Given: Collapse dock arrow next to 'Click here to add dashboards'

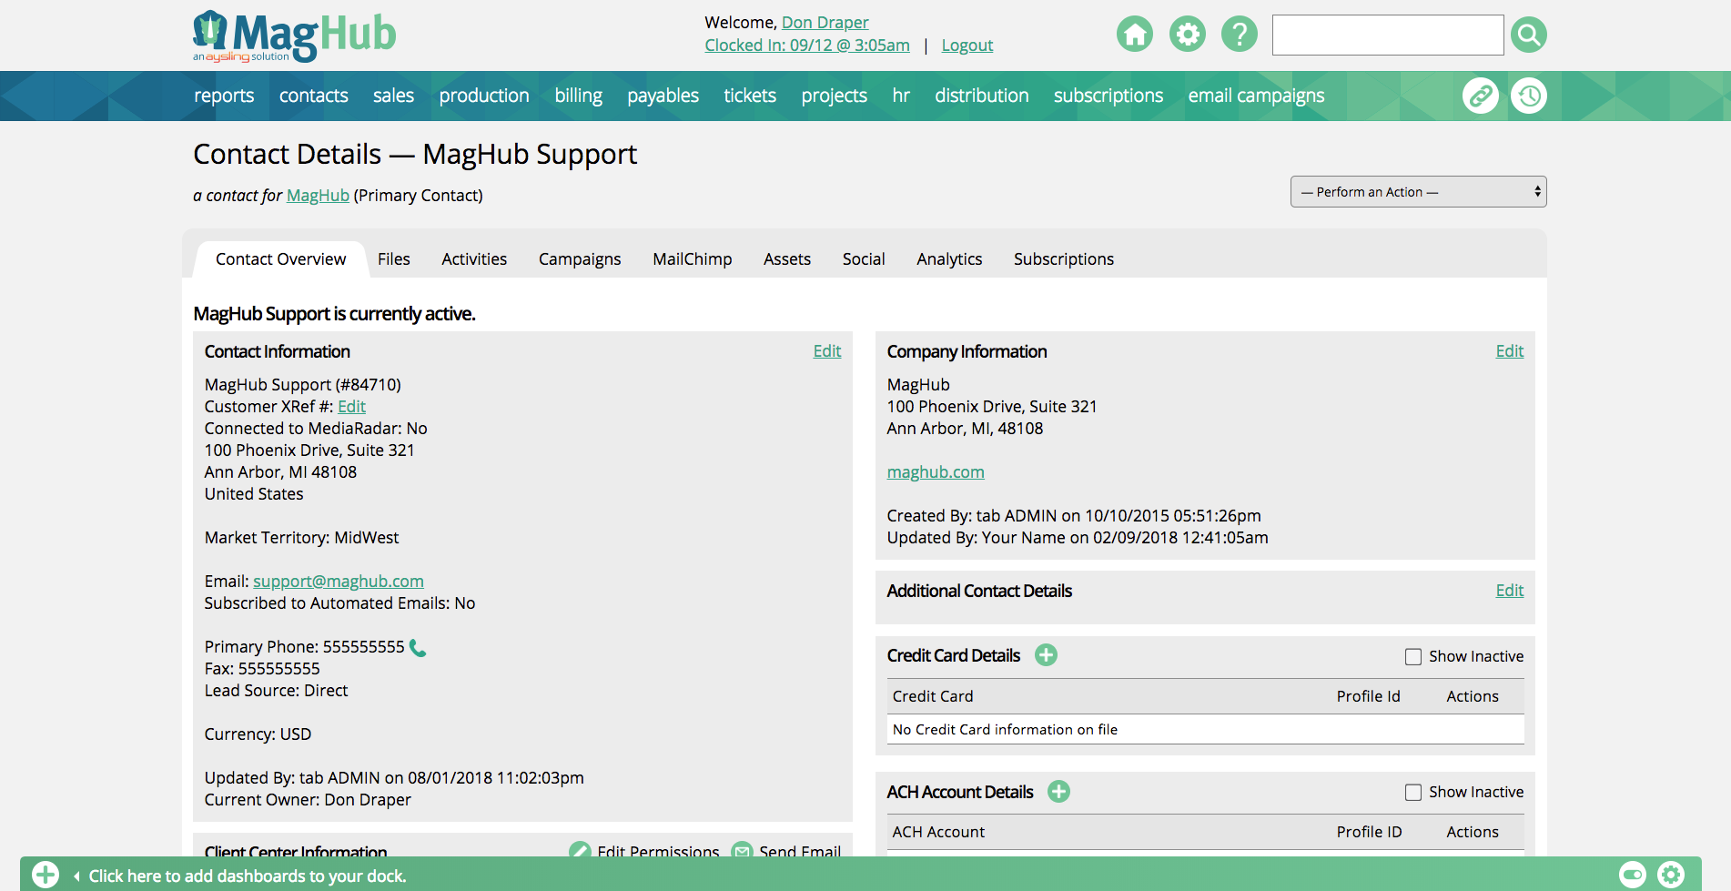Looking at the screenshot, I should (76, 876).
